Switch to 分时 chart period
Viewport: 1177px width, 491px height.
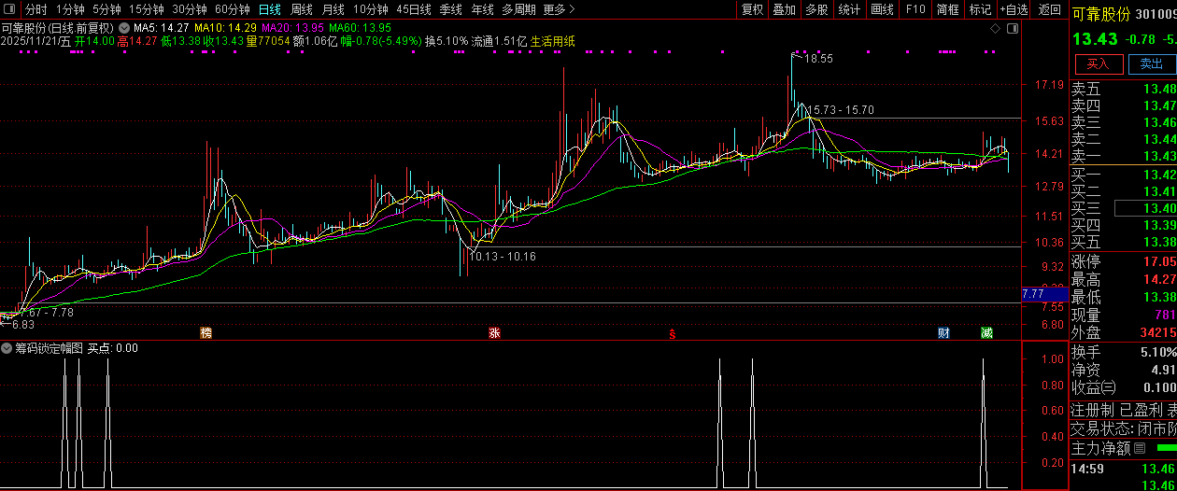click(35, 9)
